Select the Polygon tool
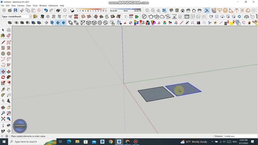This screenshot has height=145, width=258. (9, 54)
